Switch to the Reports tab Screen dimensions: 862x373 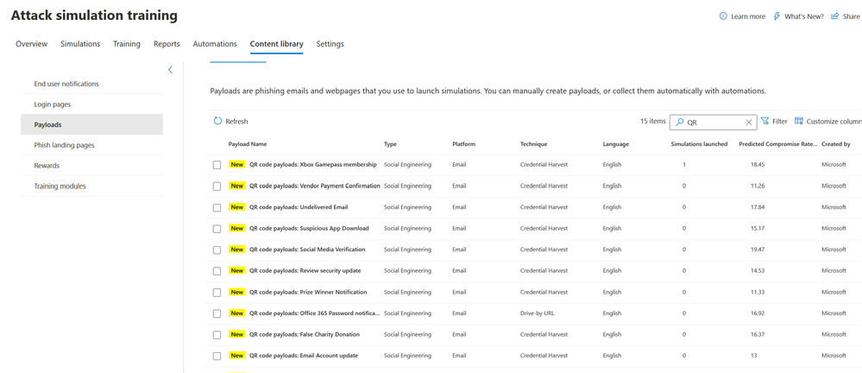click(x=167, y=44)
